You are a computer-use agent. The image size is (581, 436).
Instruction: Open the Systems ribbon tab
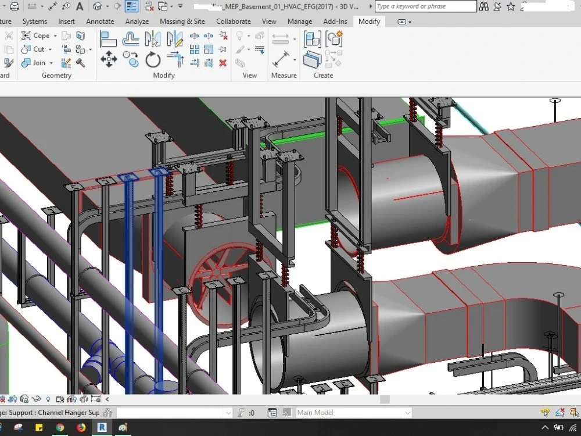(x=34, y=22)
